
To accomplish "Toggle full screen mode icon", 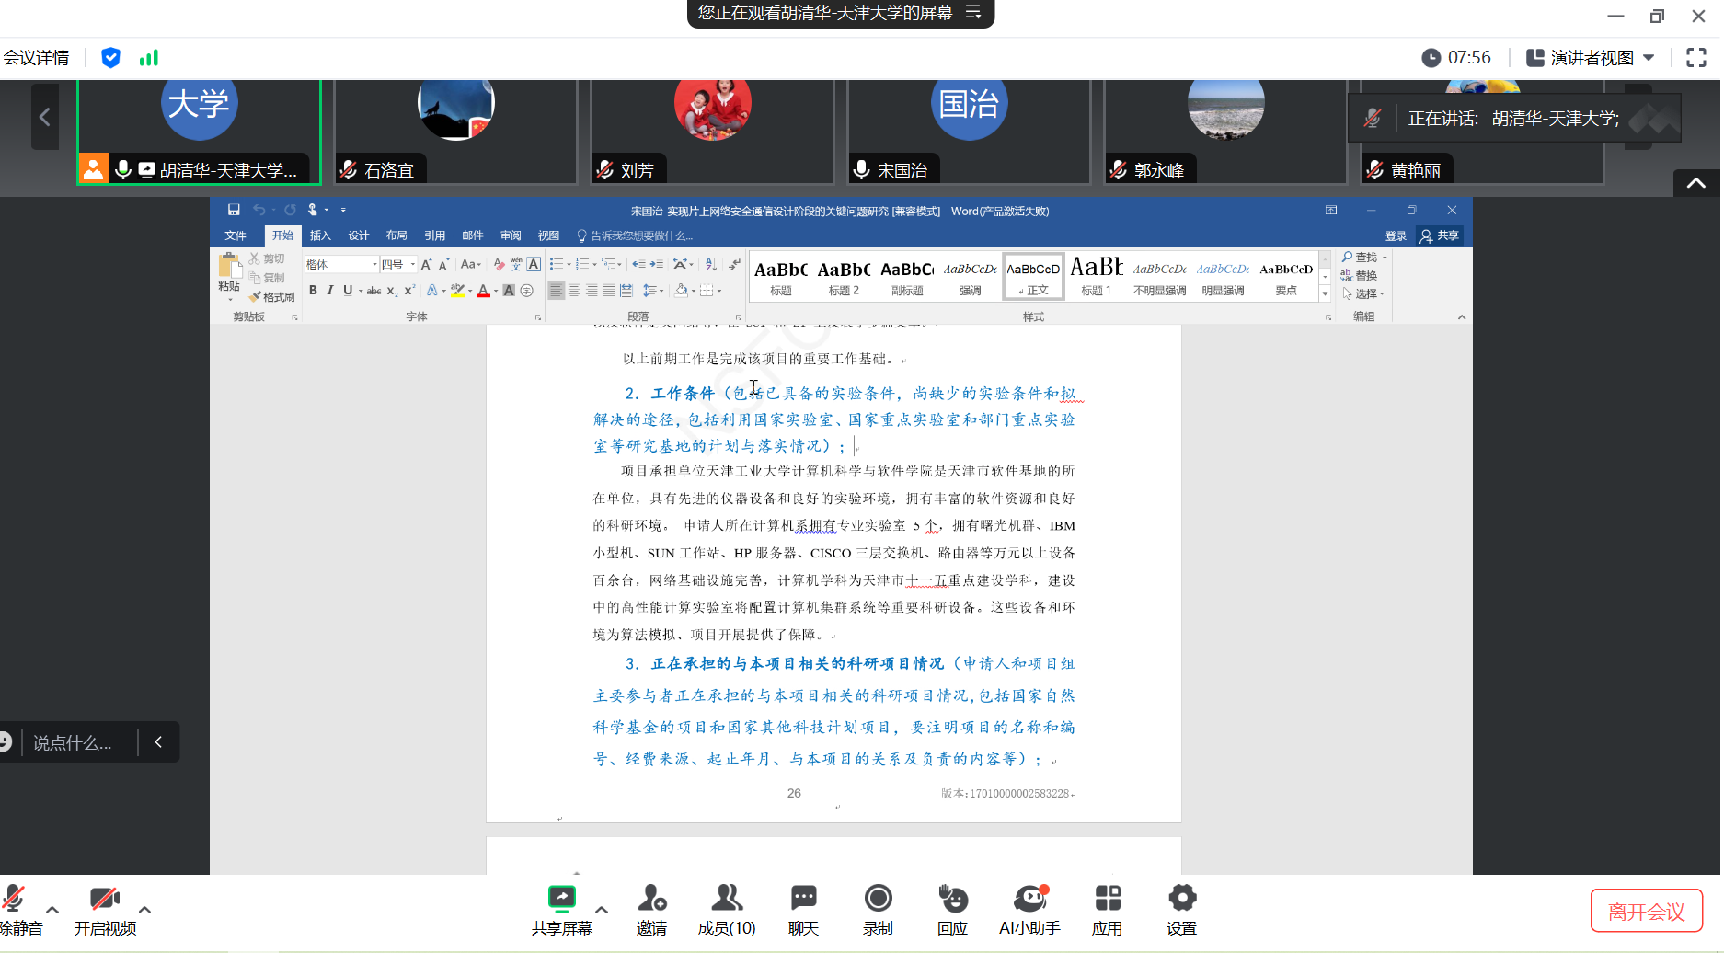I will coord(1695,58).
